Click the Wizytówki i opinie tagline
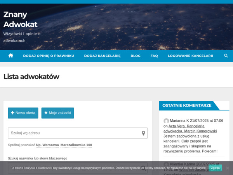Viewport: 233px width, 175px height. tap(22, 37)
